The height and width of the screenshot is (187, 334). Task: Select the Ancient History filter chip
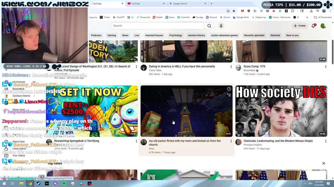(196, 35)
